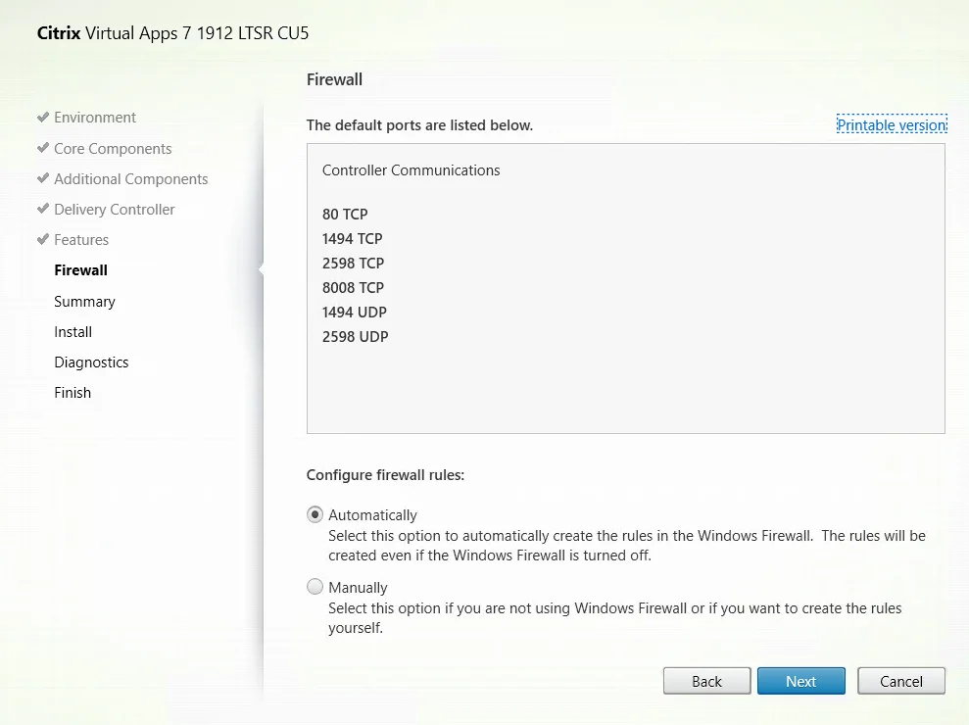Click the Install step in sidebar
This screenshot has width=969, height=725.
click(73, 332)
